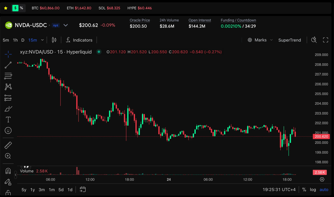Select the zoom in tool
334x197 pixels.
8,156
